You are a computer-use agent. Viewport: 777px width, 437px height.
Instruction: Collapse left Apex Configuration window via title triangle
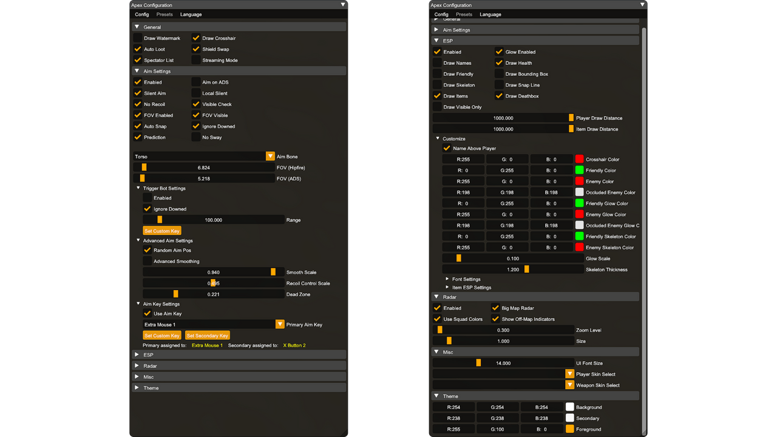[x=343, y=5]
